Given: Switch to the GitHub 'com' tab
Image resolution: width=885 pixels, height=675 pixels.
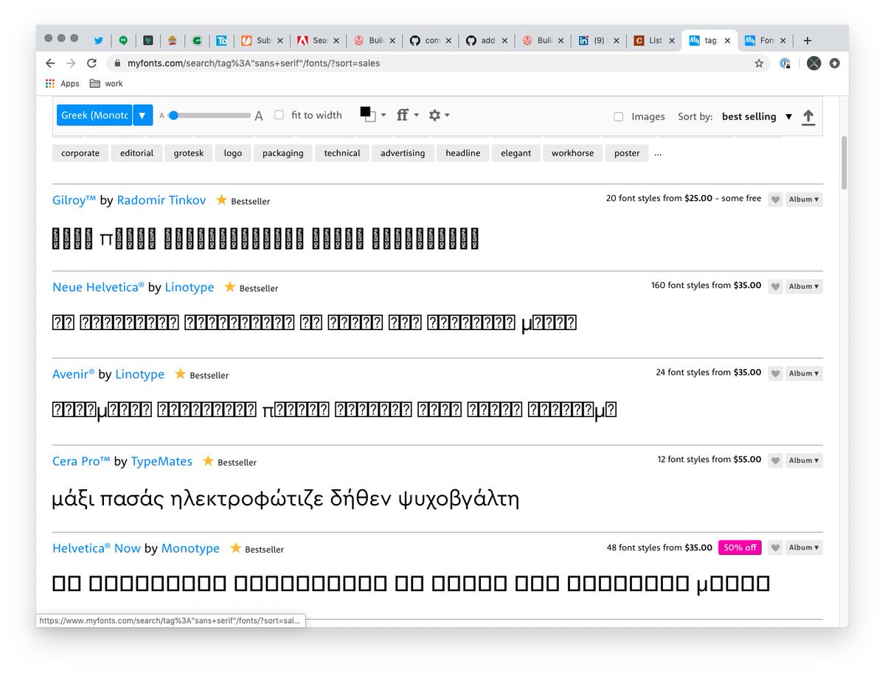Looking at the screenshot, I should pos(430,41).
